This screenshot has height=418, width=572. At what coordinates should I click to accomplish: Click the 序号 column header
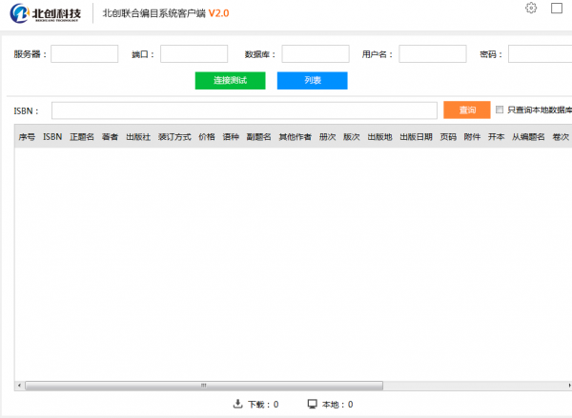coord(27,137)
